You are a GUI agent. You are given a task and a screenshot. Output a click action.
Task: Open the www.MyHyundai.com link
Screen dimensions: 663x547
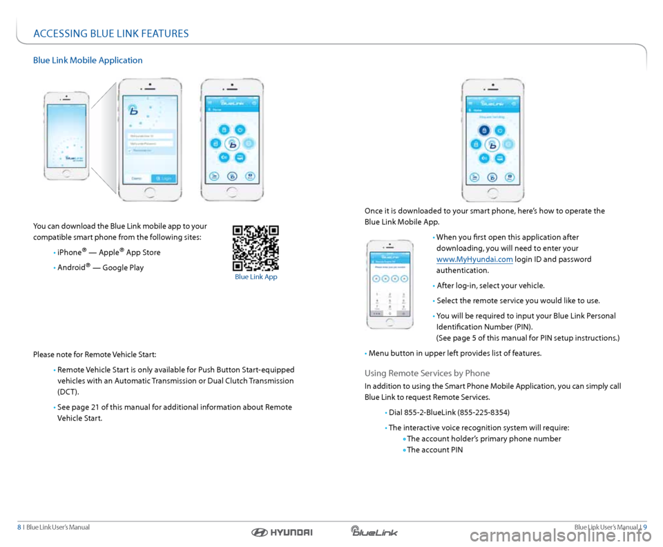click(474, 259)
